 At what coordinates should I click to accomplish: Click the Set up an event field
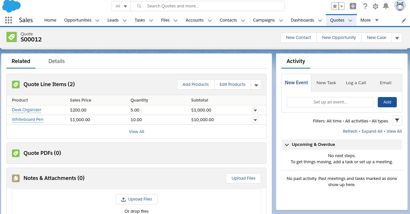(x=330, y=102)
